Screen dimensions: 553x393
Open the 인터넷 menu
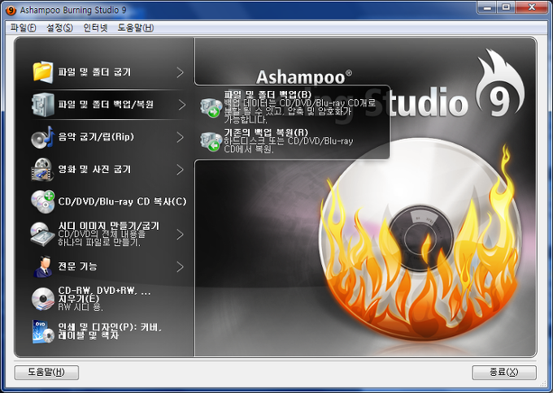point(95,28)
